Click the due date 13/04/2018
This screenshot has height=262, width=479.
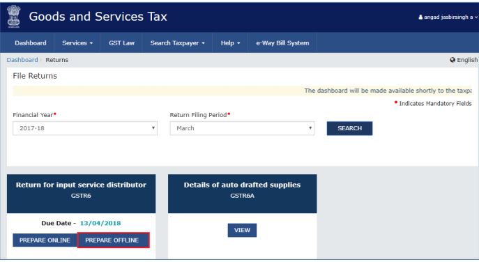pyautogui.click(x=100, y=223)
